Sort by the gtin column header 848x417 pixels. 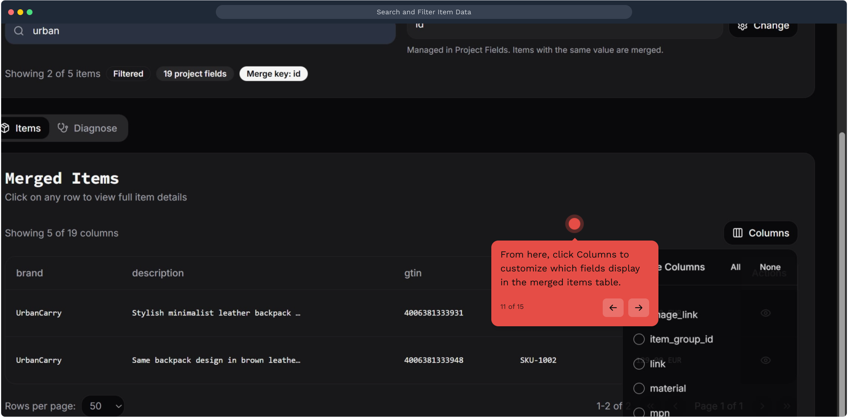(413, 273)
